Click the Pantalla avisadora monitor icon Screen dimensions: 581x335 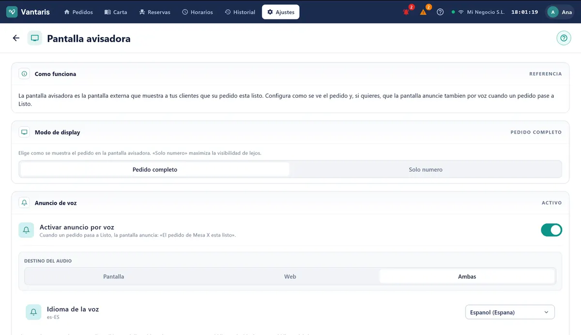point(34,38)
